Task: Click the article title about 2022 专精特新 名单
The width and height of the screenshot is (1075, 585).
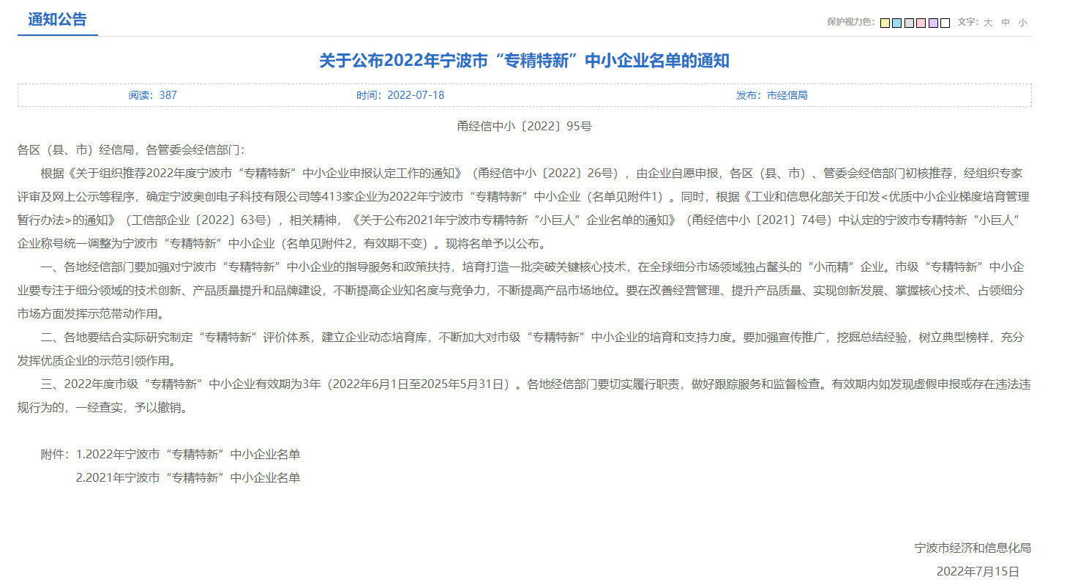Action: click(x=524, y=61)
